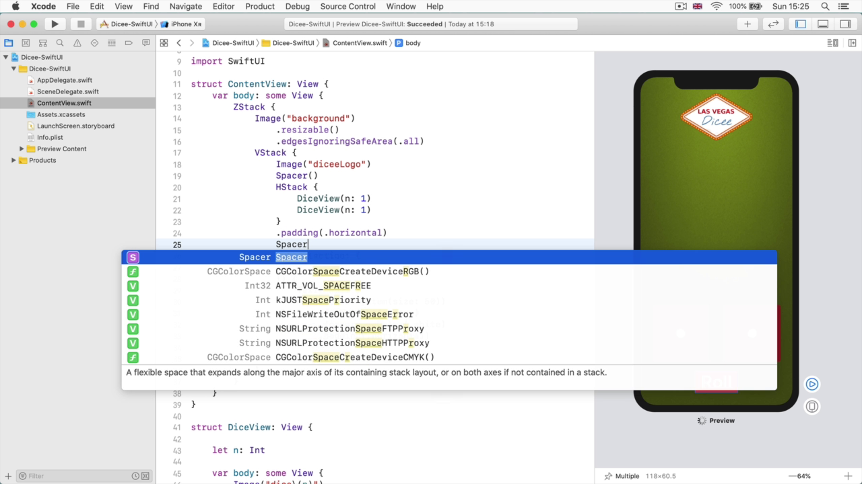The height and width of the screenshot is (484, 862).
Task: Open ContentView.swift jump bar segment
Action: click(x=355, y=43)
